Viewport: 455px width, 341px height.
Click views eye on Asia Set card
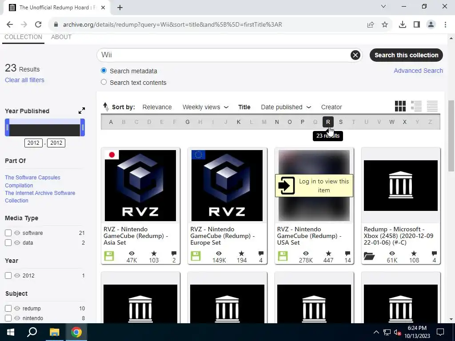pos(132,254)
